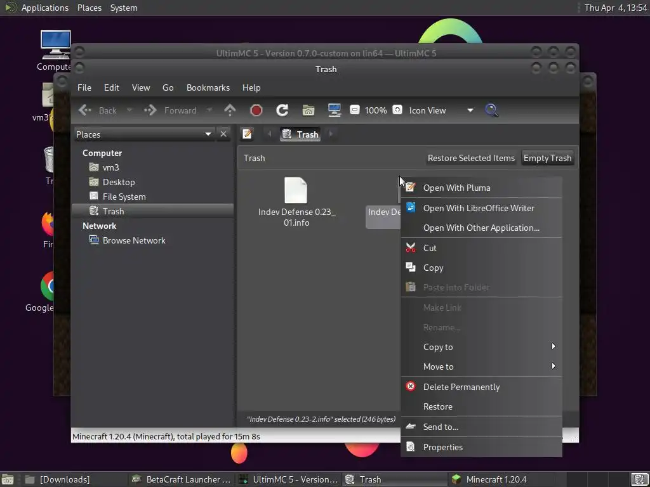Viewport: 650px width, 487px height.
Task: Open the Back history dropdown arrow
Action: pyautogui.click(x=129, y=110)
